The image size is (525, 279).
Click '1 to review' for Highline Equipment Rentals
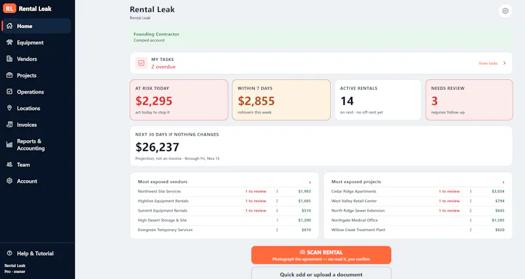coord(256,201)
